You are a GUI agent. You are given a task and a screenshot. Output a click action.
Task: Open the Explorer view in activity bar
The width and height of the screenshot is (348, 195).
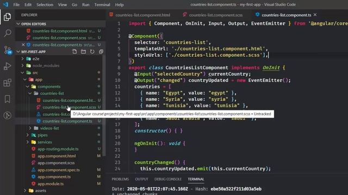pyautogui.click(x=7, y=17)
